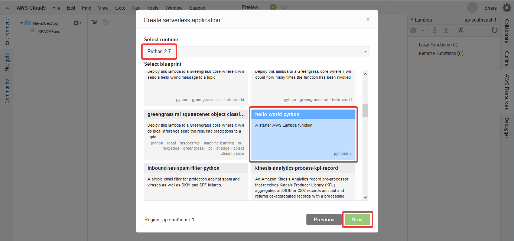Click the green Run play icon

273,7
